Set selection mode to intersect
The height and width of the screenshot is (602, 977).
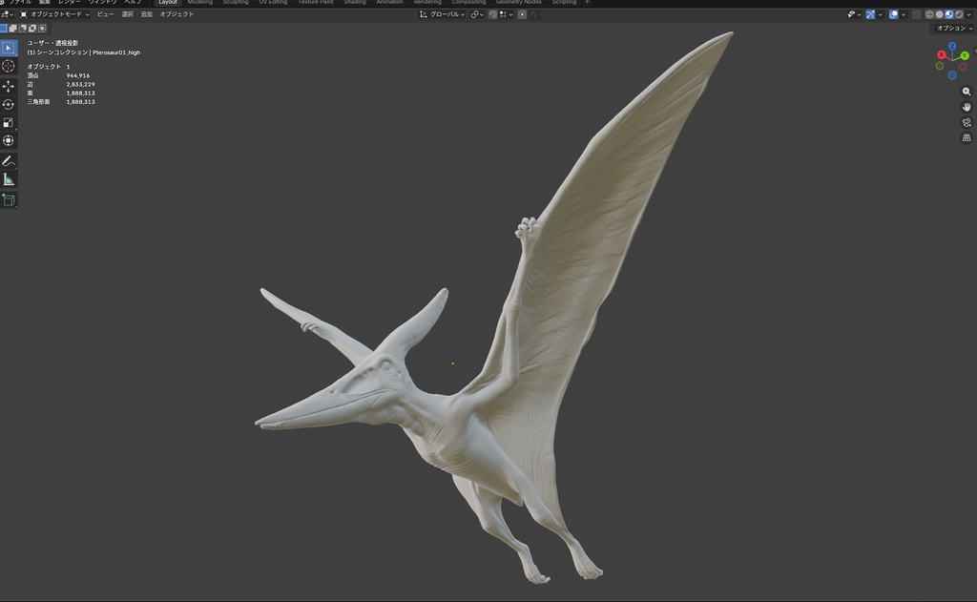42,28
